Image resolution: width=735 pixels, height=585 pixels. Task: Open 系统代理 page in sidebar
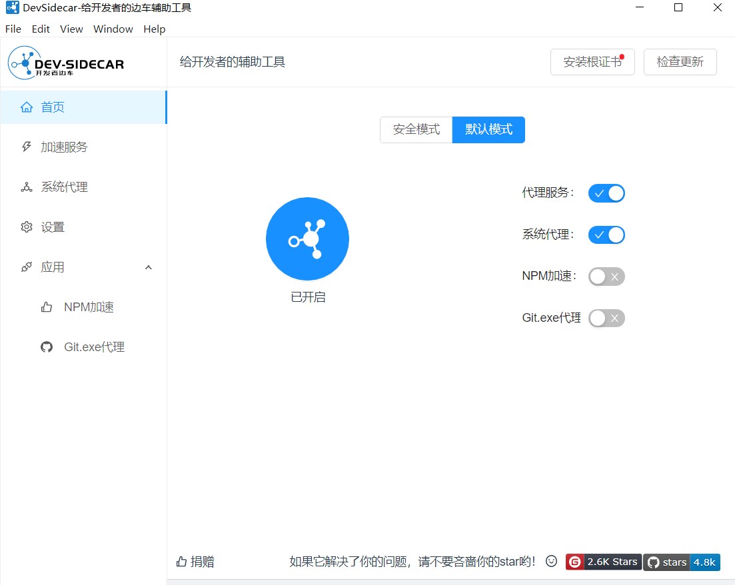click(83, 187)
